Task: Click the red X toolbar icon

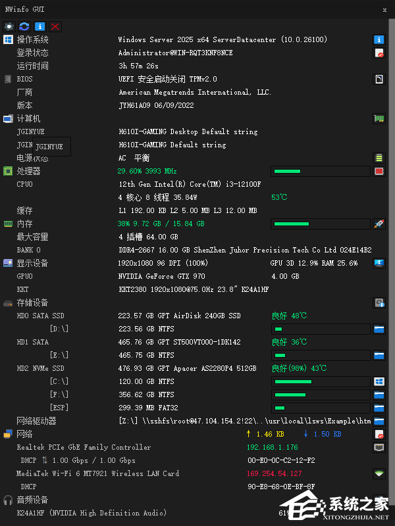Action: tap(55, 26)
